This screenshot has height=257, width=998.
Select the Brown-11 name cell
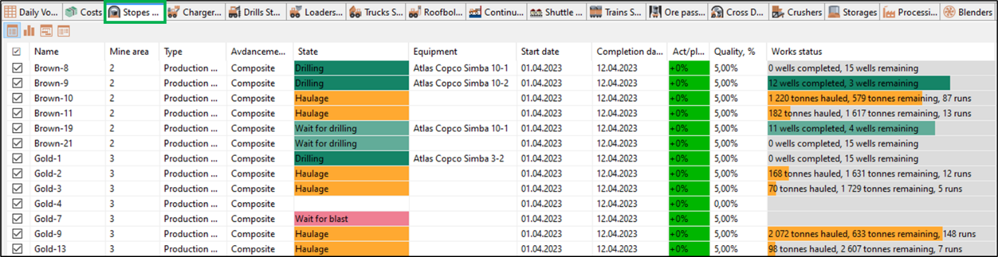(67, 114)
